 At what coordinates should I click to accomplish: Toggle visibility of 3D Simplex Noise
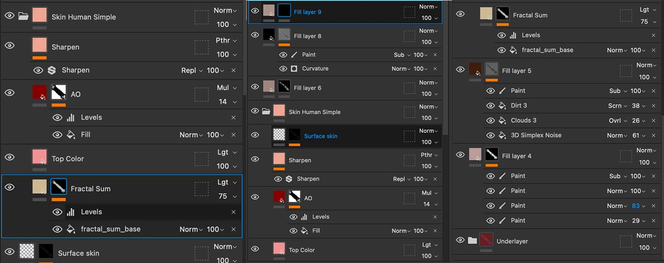click(490, 135)
